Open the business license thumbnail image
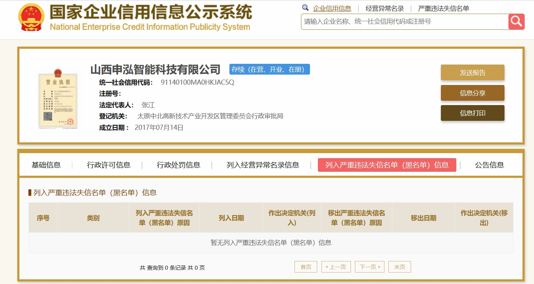Viewport: 534px width, 284px height. (x=58, y=98)
